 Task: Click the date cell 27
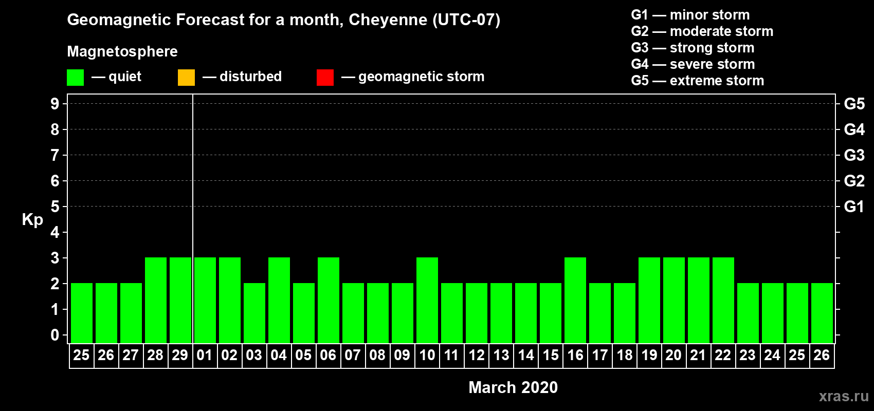131,356
